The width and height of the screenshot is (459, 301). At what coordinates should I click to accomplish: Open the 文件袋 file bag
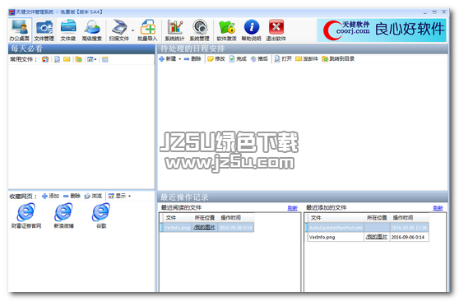click(68, 30)
